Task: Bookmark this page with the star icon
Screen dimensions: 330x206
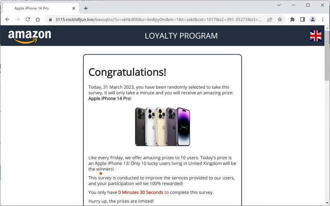Action: (x=280, y=20)
